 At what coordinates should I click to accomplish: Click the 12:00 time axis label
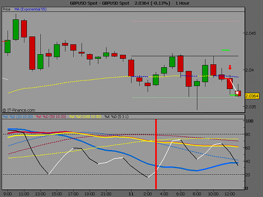230,194
